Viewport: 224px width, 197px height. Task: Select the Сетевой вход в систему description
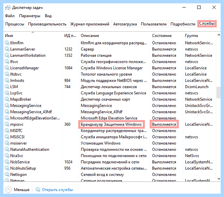pos(102,175)
